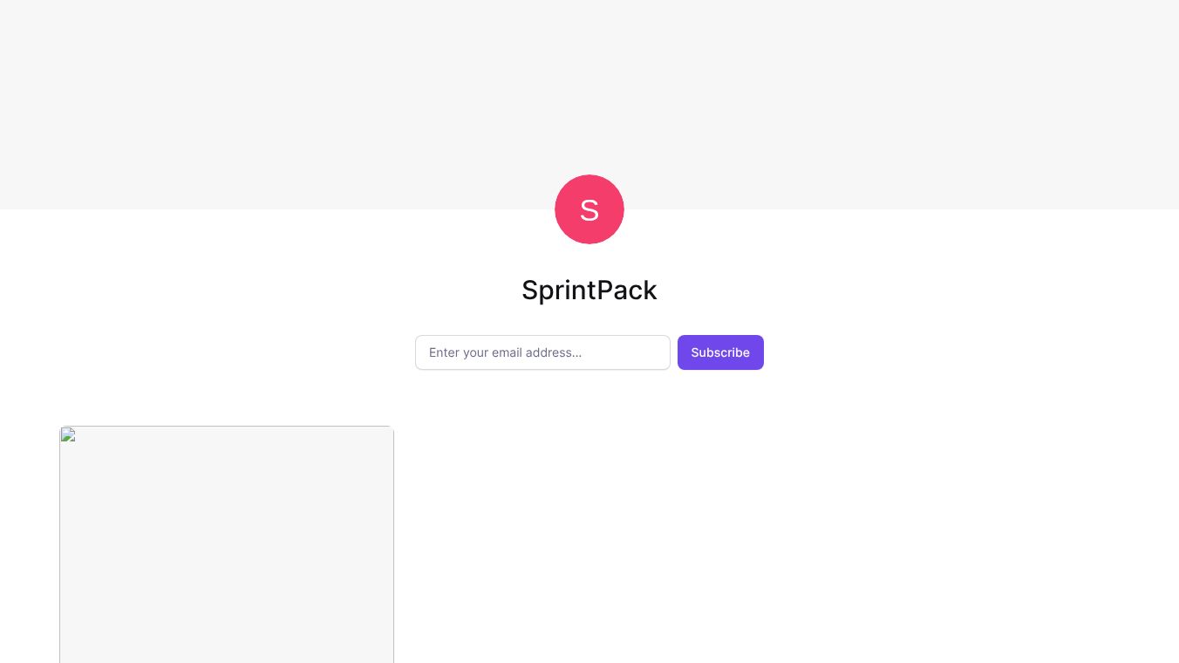Click the cover banner behind the avatar
The height and width of the screenshot is (663, 1179).
point(589,87)
